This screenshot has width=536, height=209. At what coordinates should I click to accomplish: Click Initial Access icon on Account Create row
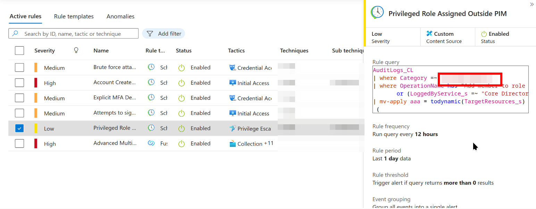(x=233, y=83)
